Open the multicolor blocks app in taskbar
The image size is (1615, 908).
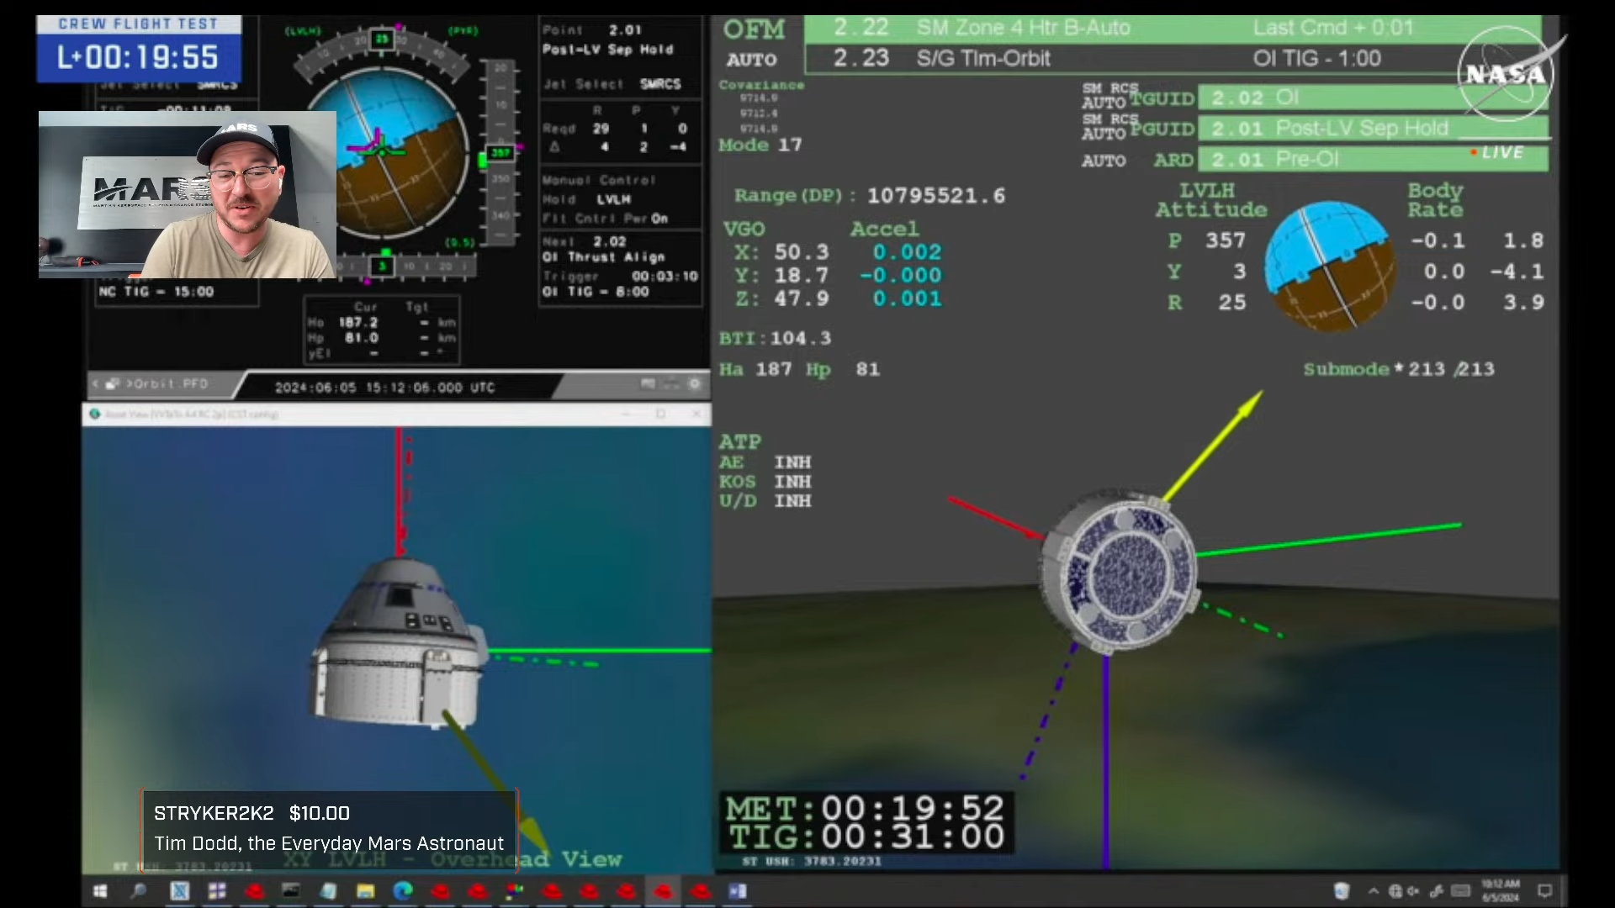[514, 891]
